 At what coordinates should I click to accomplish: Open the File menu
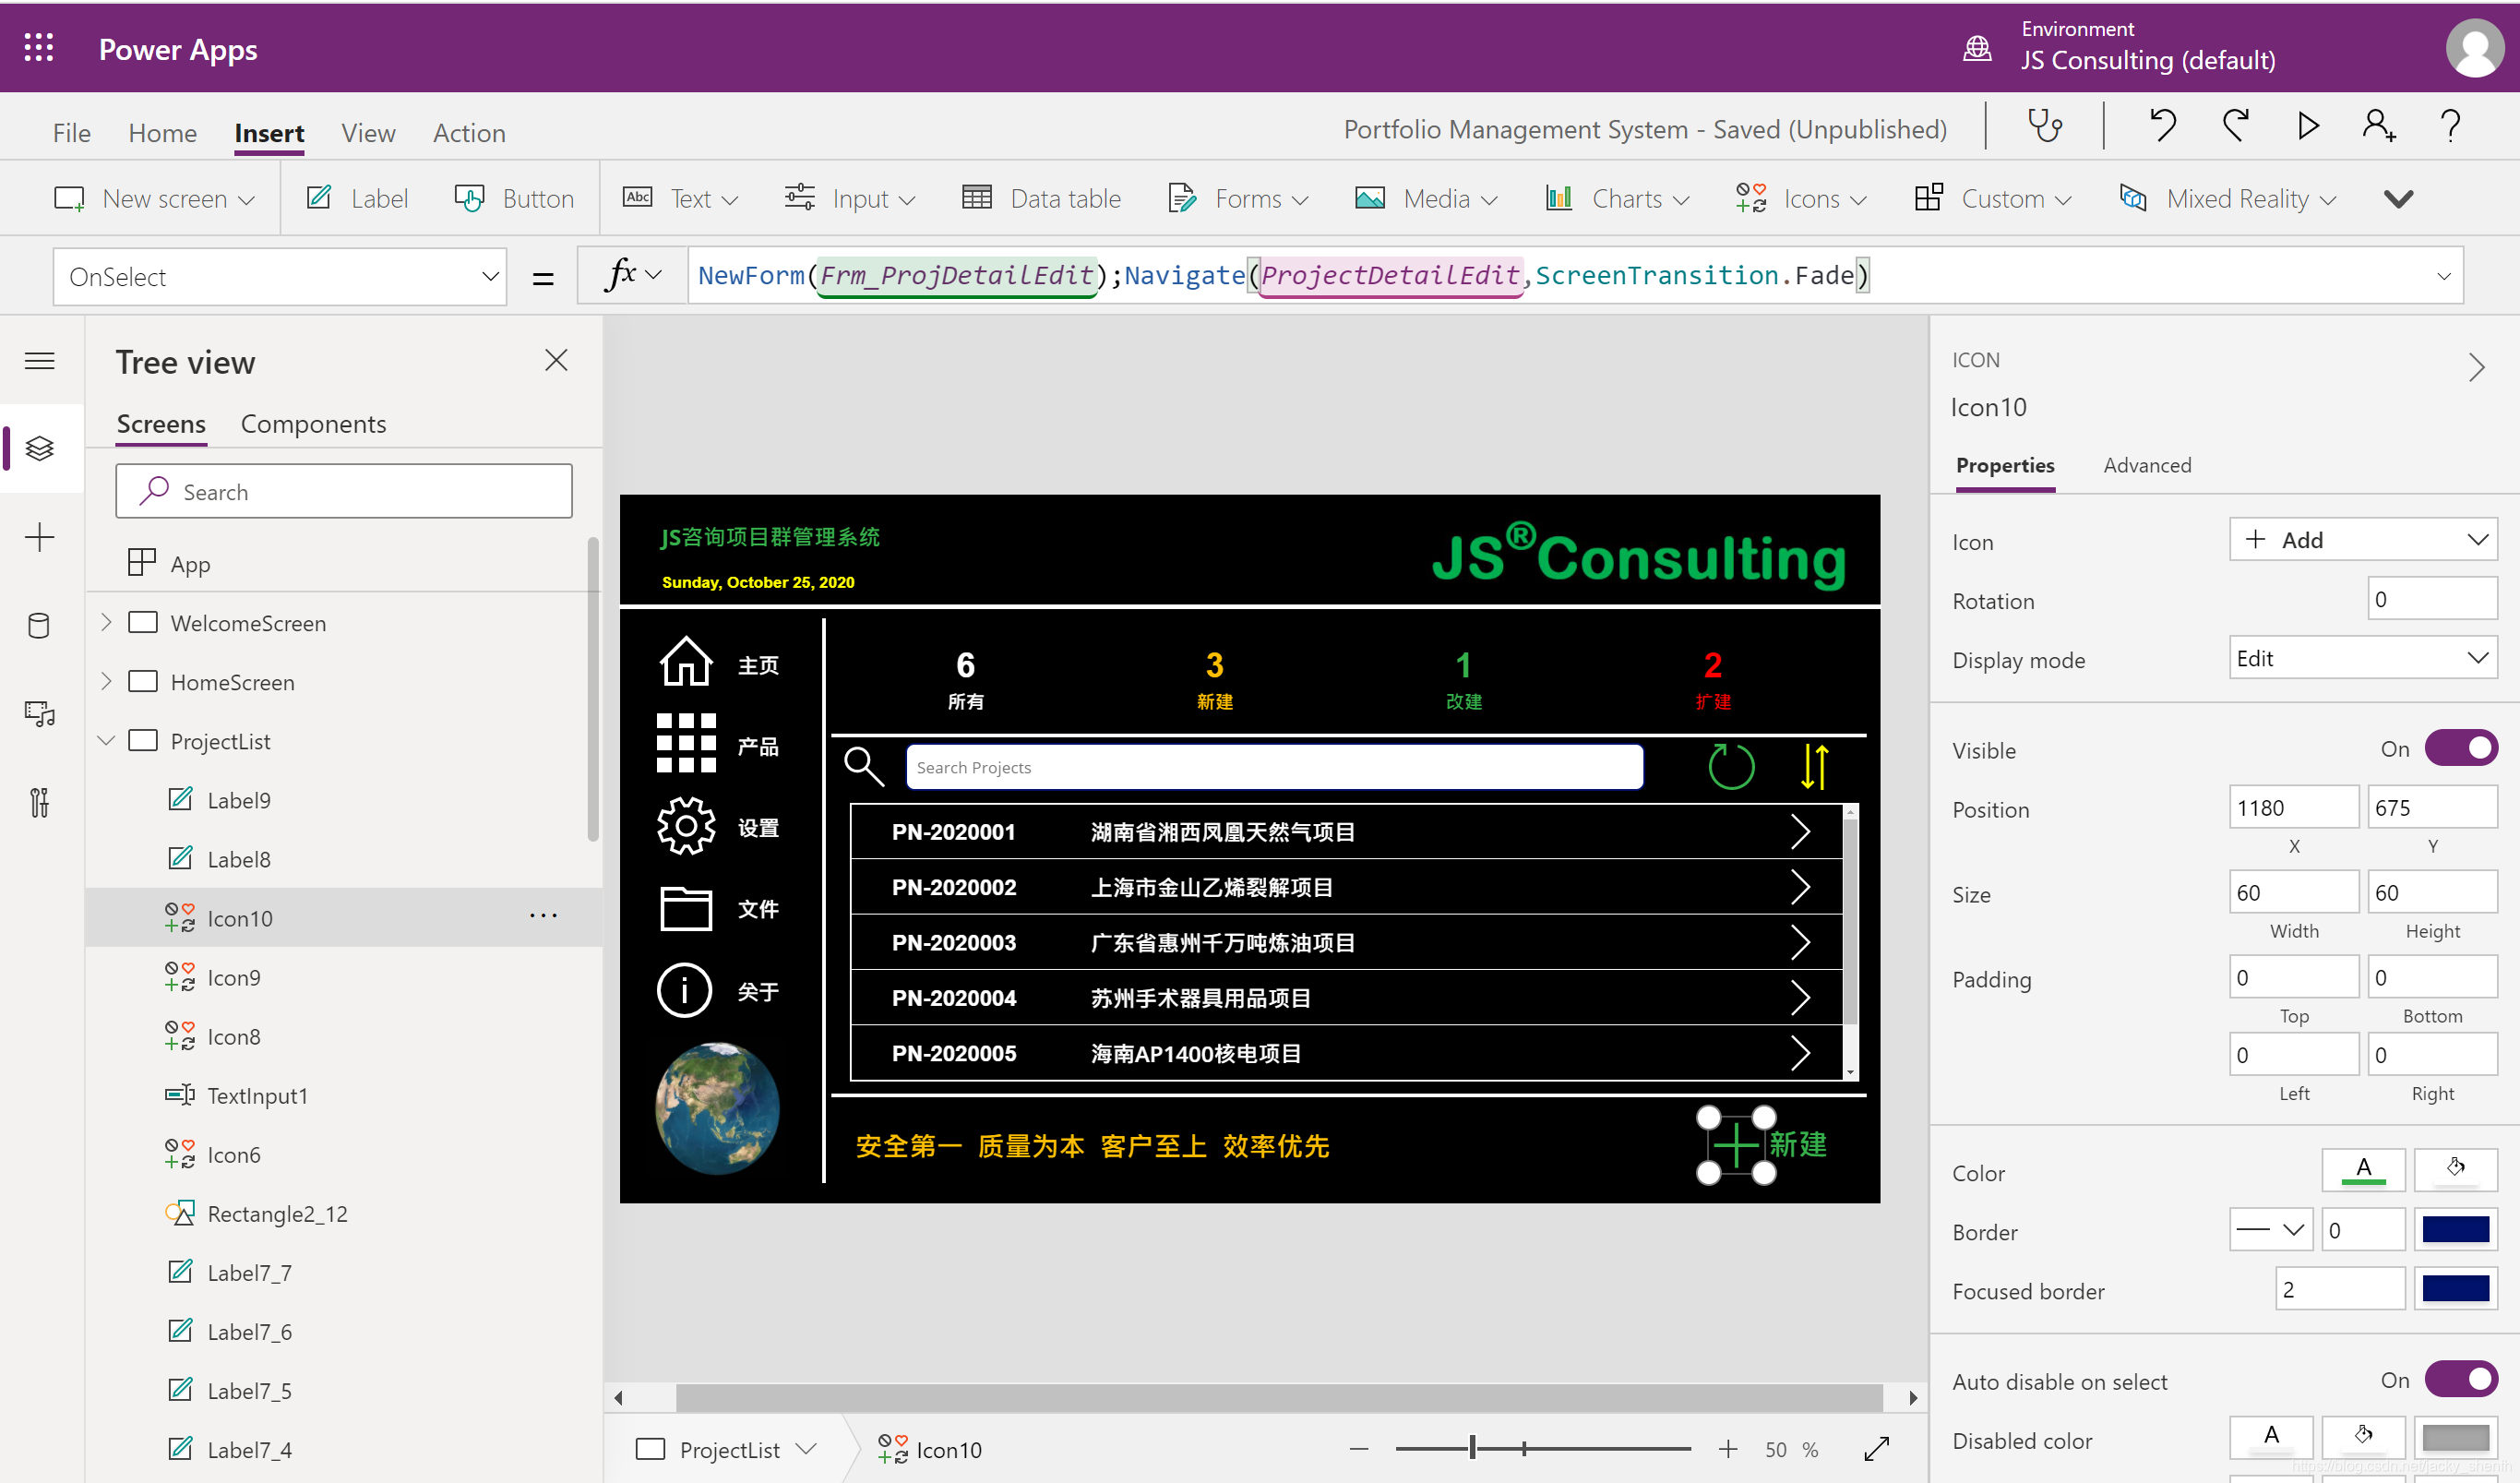71,133
